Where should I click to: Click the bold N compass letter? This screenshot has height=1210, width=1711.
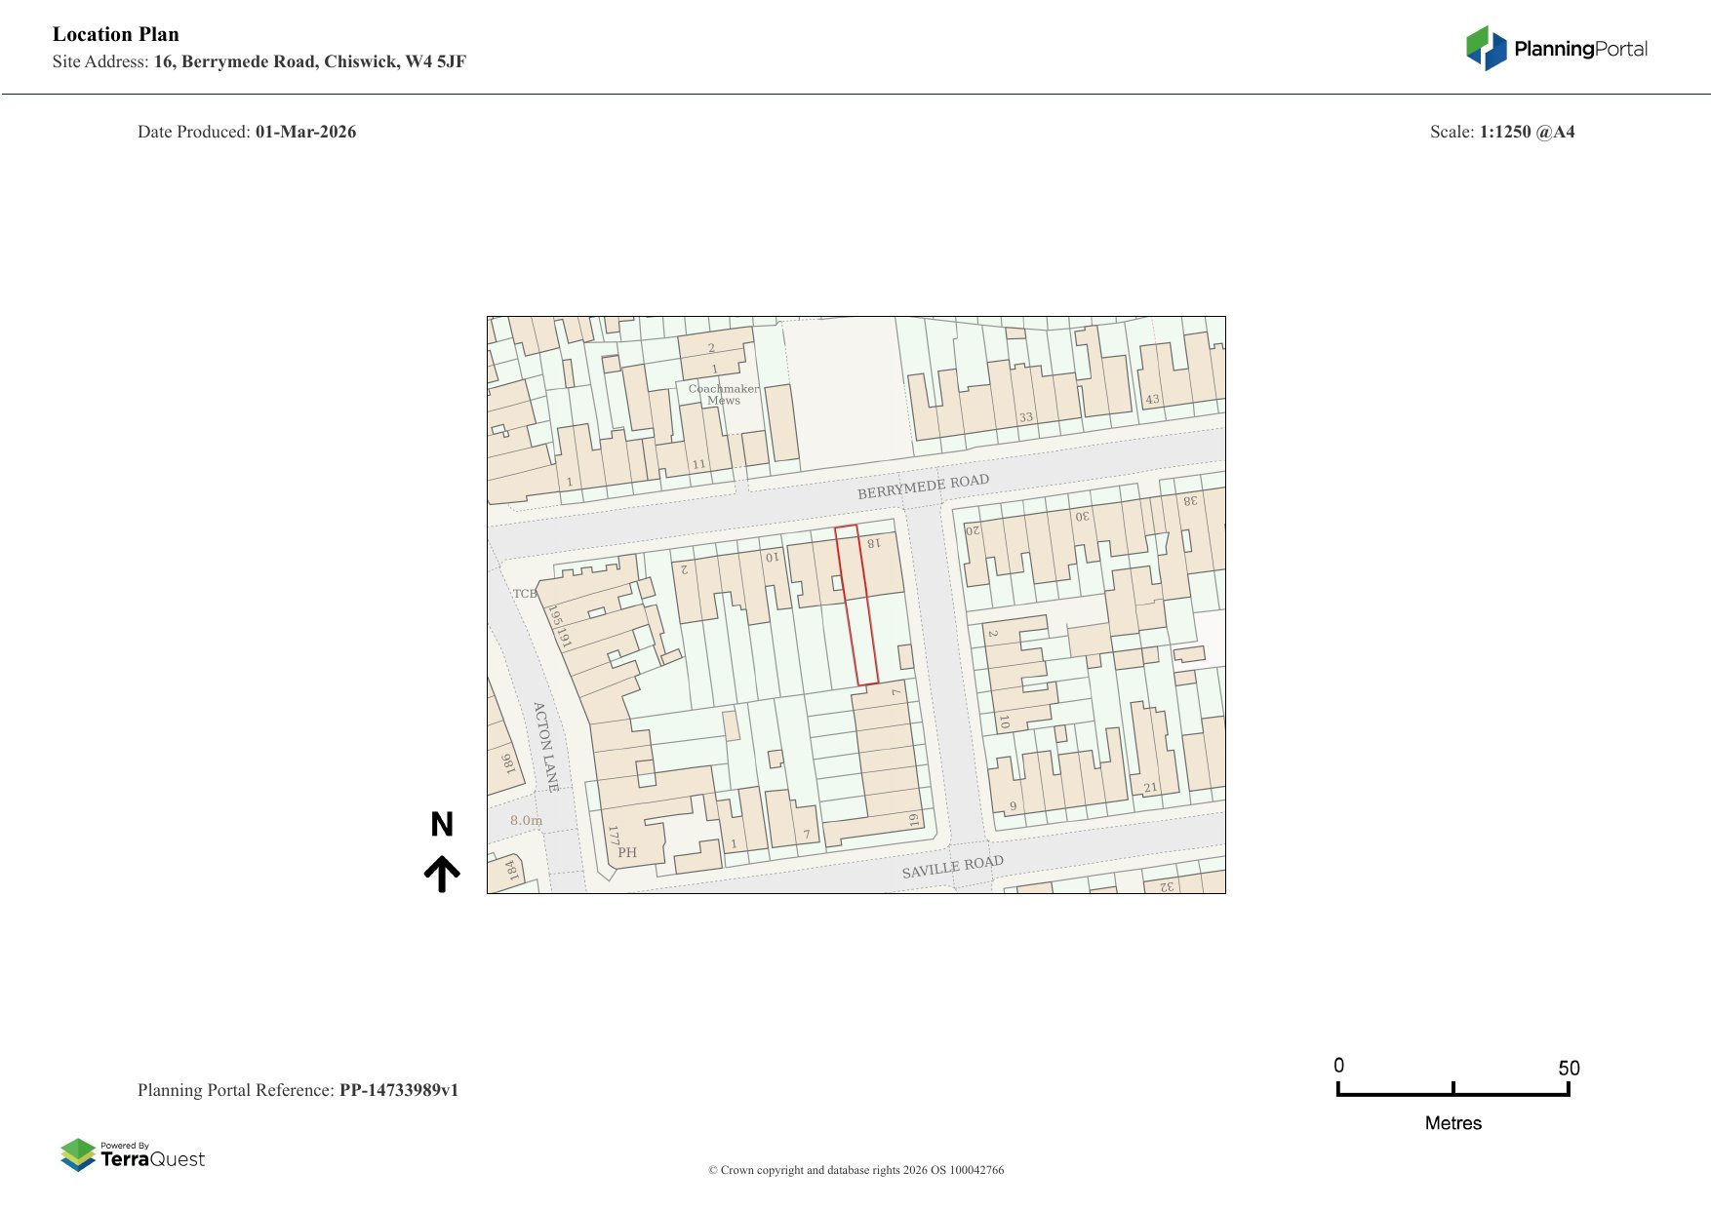(442, 825)
